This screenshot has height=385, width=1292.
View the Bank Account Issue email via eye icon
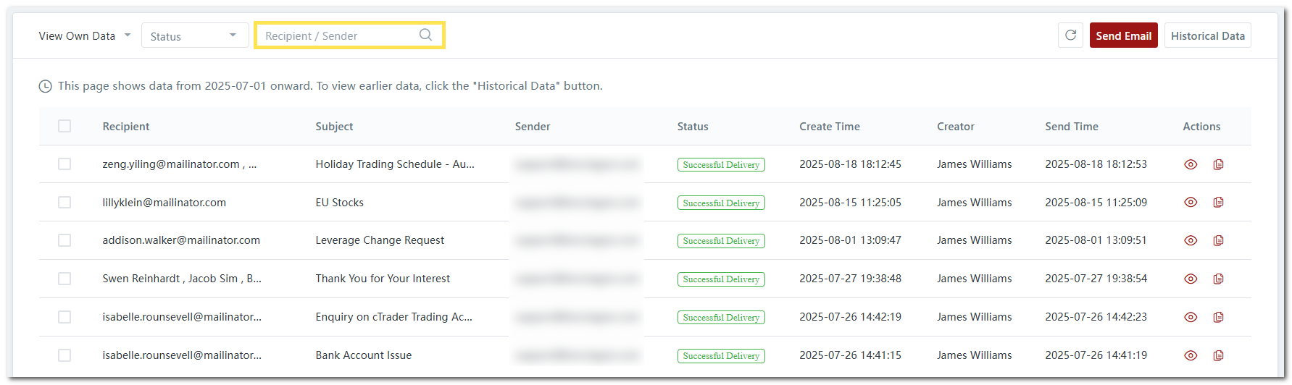coord(1190,355)
